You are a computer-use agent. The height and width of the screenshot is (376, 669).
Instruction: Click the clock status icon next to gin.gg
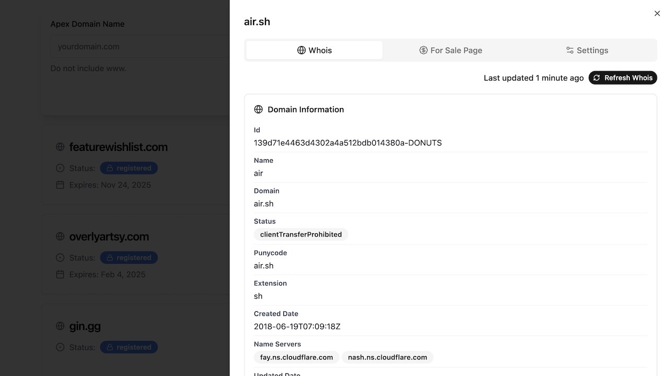tap(60, 347)
